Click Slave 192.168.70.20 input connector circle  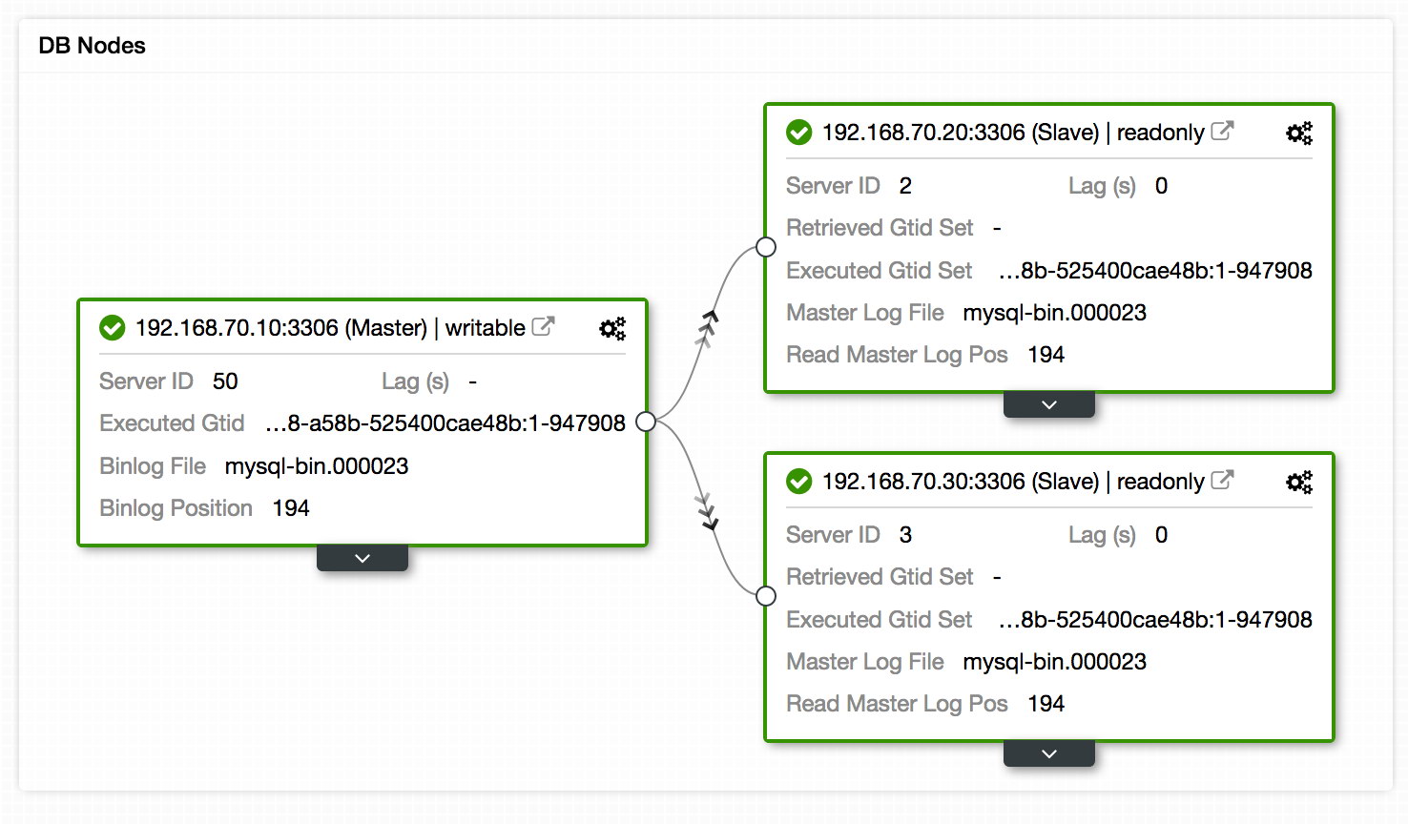(x=766, y=247)
